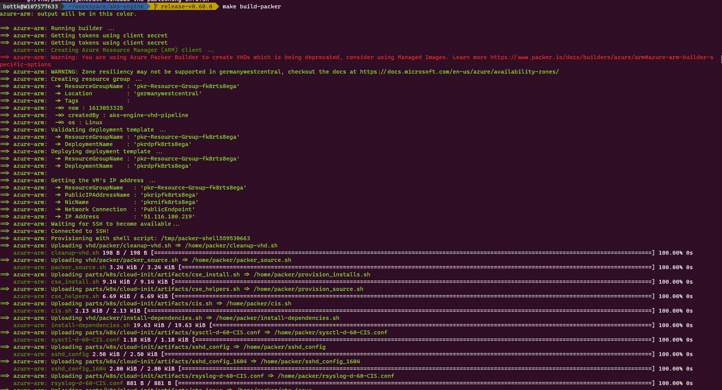Click "Getting the VM's IP address ..." line
722x390 pixels.
103,180
